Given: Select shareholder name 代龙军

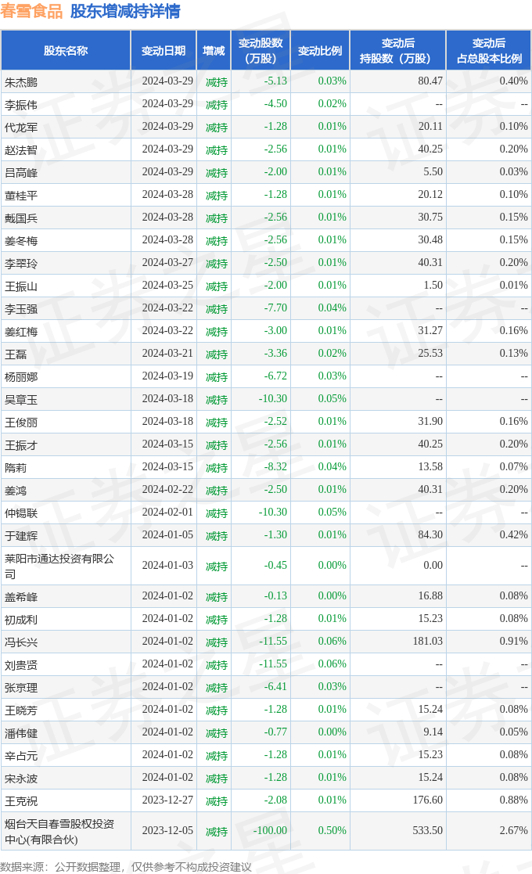Looking at the screenshot, I should [x=21, y=128].
